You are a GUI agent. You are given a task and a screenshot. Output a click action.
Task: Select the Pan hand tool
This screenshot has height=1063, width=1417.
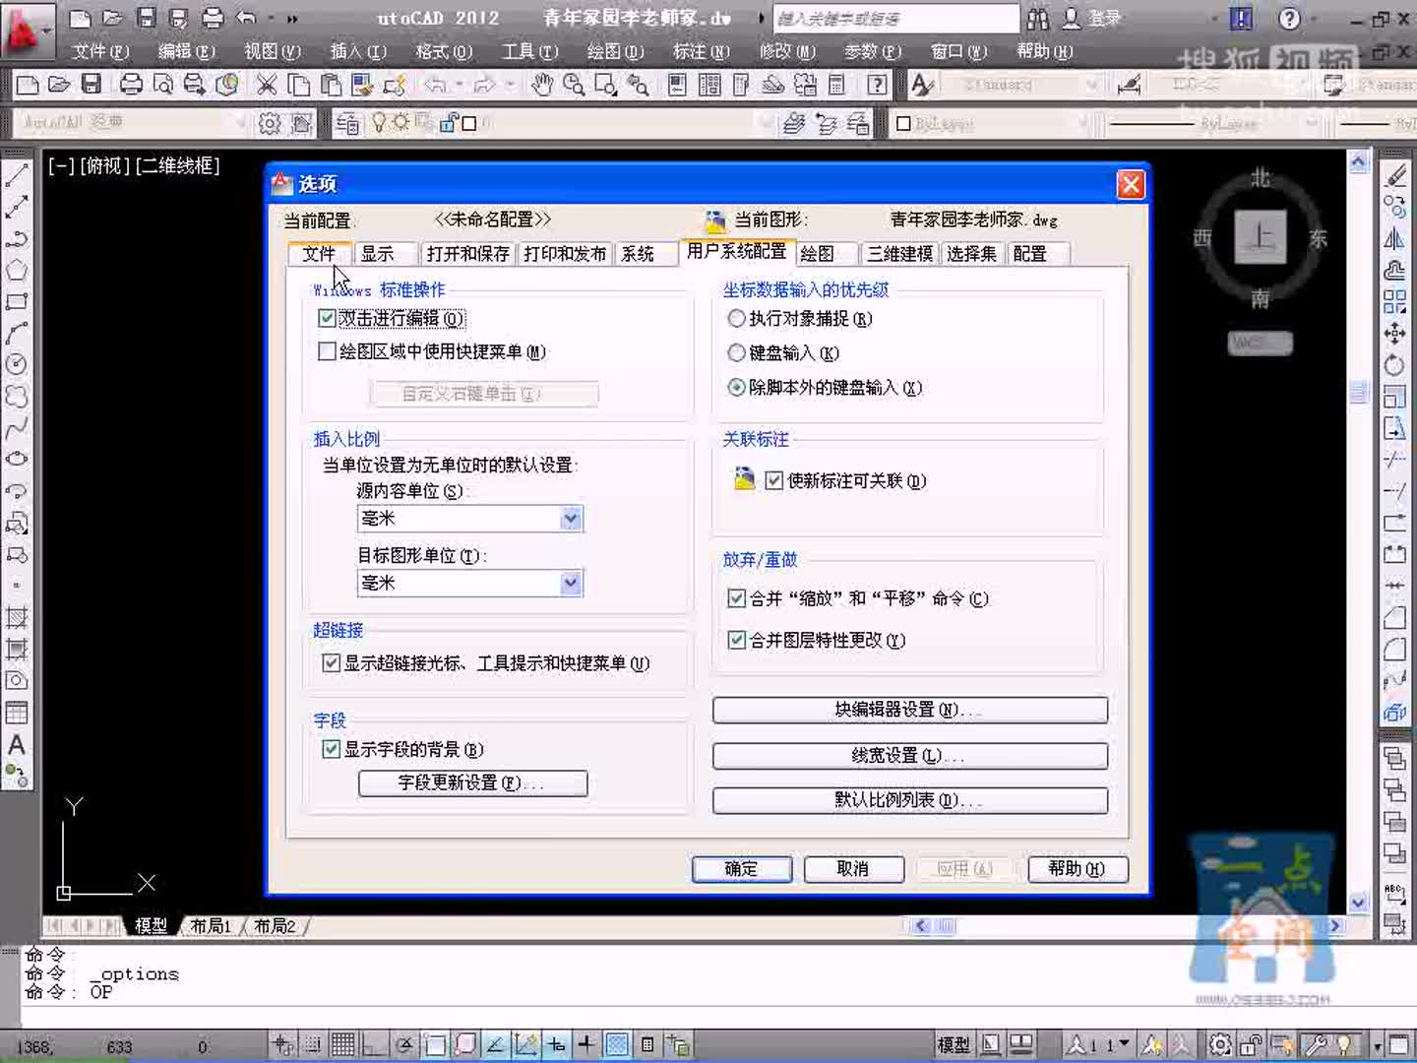(x=541, y=85)
